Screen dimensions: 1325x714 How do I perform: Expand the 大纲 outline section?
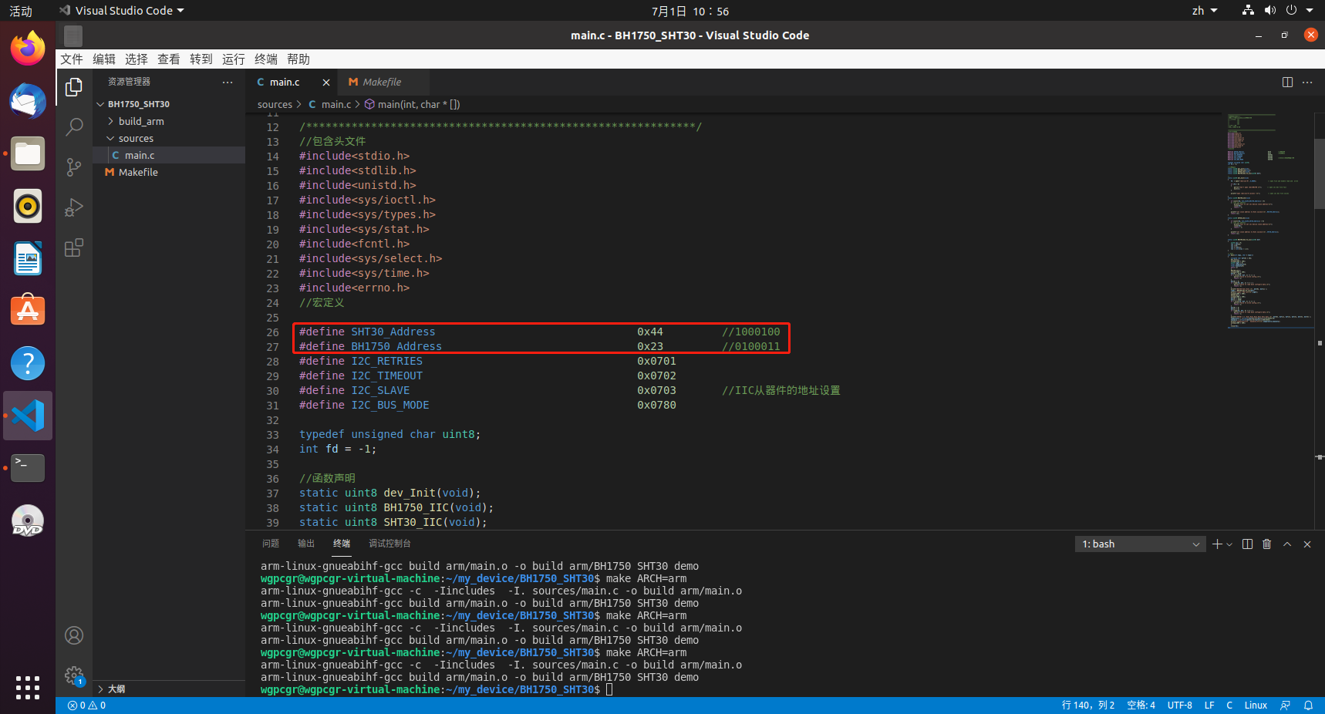click(169, 689)
